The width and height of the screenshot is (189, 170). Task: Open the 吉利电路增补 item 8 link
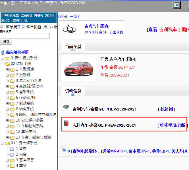tap(130, 151)
